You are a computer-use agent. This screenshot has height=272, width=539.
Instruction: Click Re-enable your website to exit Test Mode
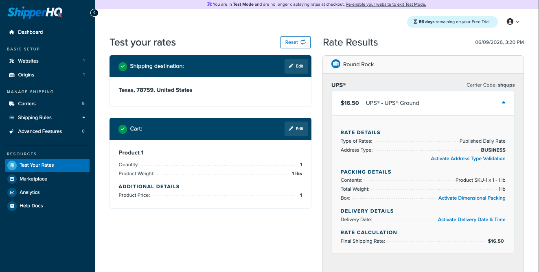(x=386, y=4)
